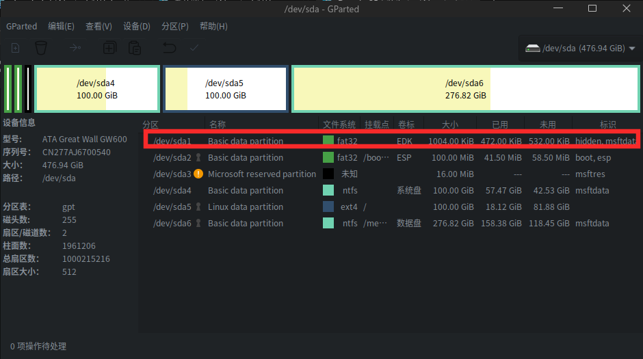The width and height of the screenshot is (643, 359).
Task: Select the /dev/sda2 partition row
Action: click(x=392, y=157)
